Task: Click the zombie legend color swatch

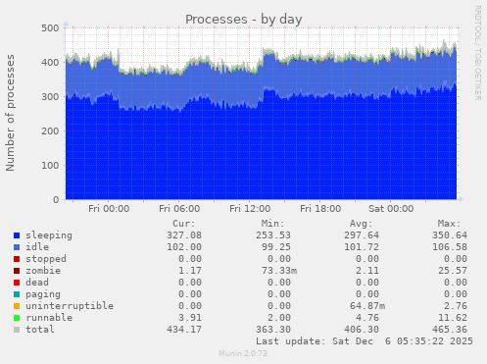Action: 17,271
